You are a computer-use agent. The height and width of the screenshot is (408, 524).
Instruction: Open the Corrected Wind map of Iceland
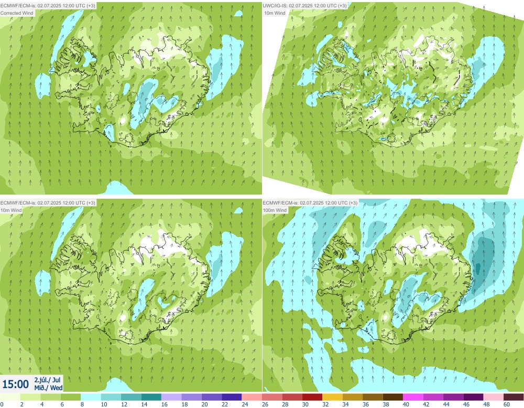click(130, 98)
